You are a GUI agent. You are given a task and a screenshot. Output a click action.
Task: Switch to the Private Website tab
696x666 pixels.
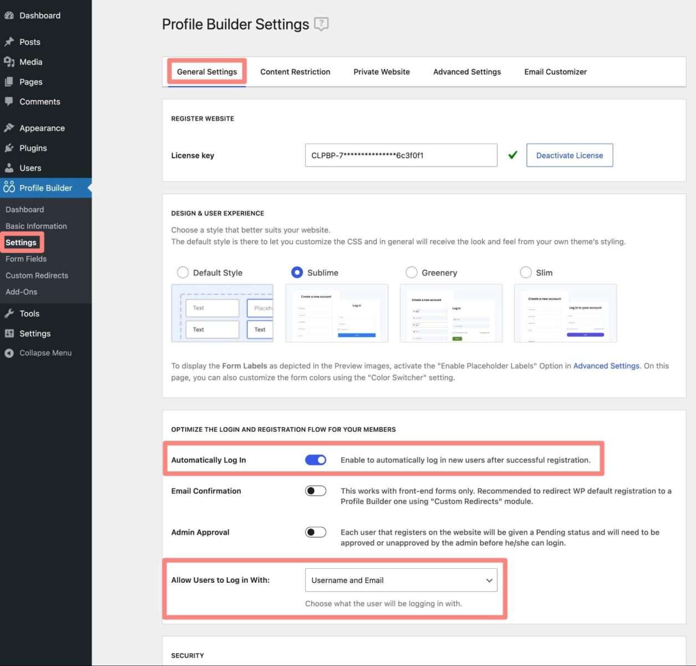click(x=382, y=72)
